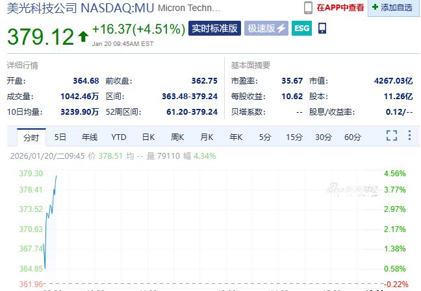Select the 5分 interval tab
Screen dimensions: 421x291
pyautogui.click(x=264, y=137)
